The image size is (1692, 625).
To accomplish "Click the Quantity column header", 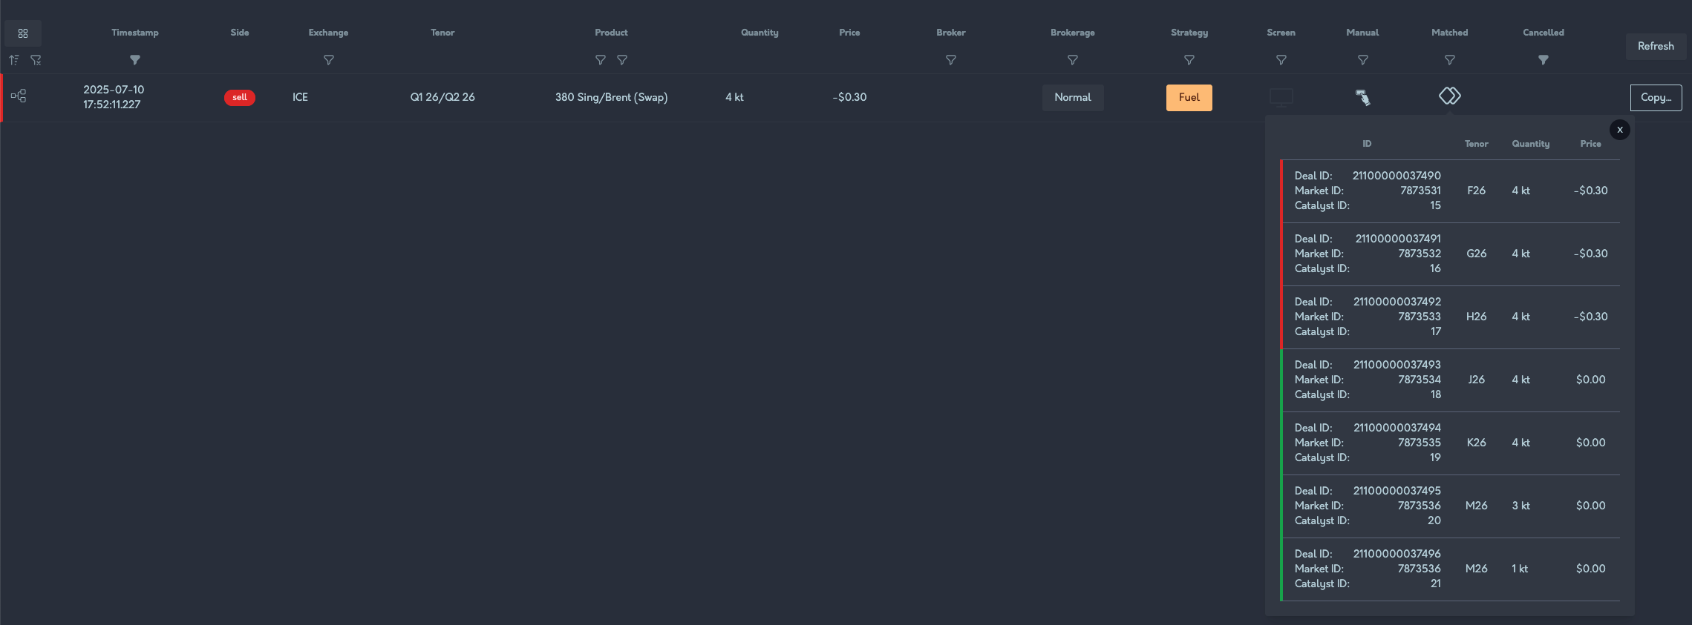I will point(760,33).
